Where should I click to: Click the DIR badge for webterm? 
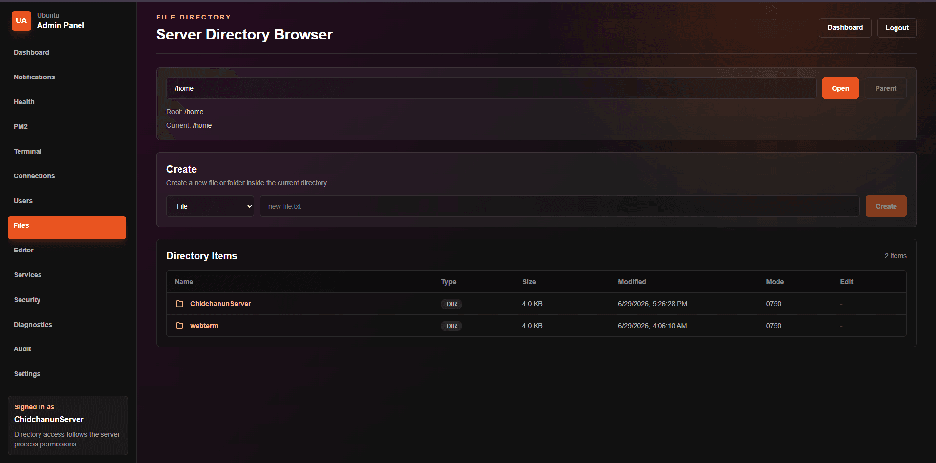pyautogui.click(x=452, y=326)
